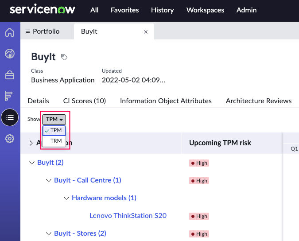The height and width of the screenshot is (241, 299).
Task: Open the Show TPM dropdown
Action: click(54, 119)
